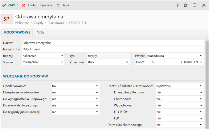Click the hamburger menu icon beside Kwota amount
This screenshot has height=129, width=209.
point(201,62)
